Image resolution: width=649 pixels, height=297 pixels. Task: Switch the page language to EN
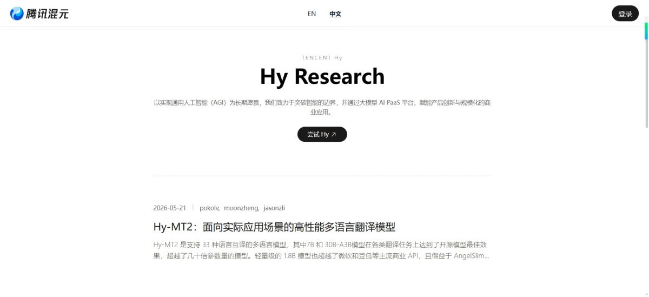click(x=312, y=14)
